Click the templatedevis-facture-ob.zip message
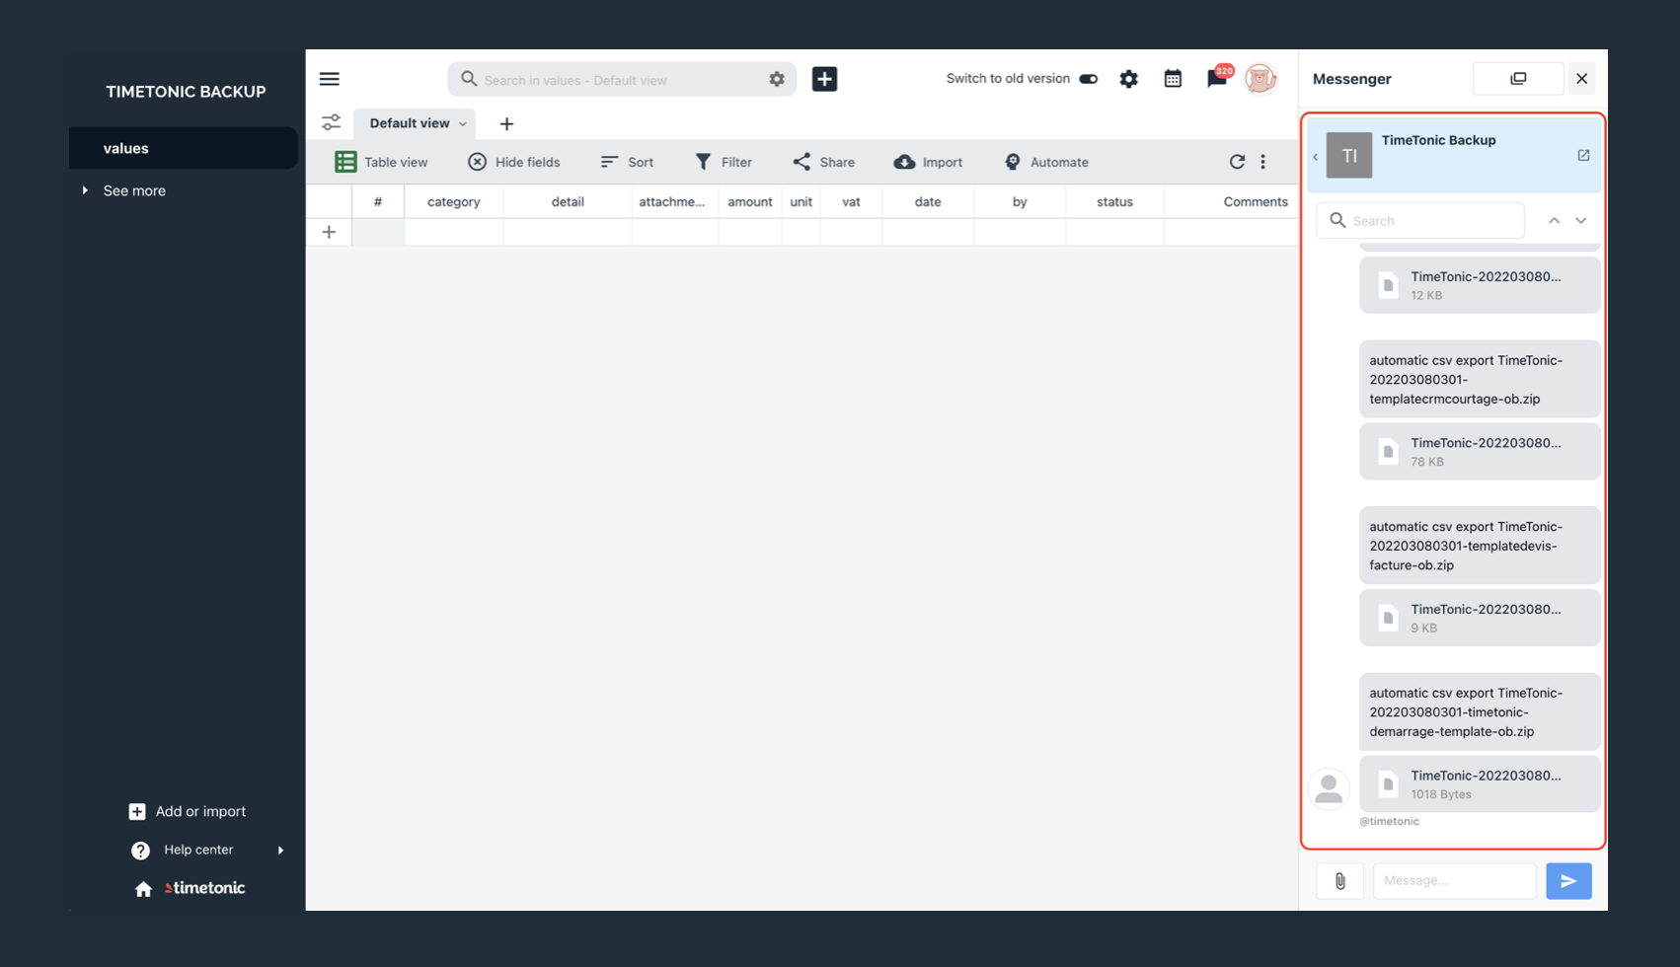The image size is (1680, 967). click(1480, 546)
